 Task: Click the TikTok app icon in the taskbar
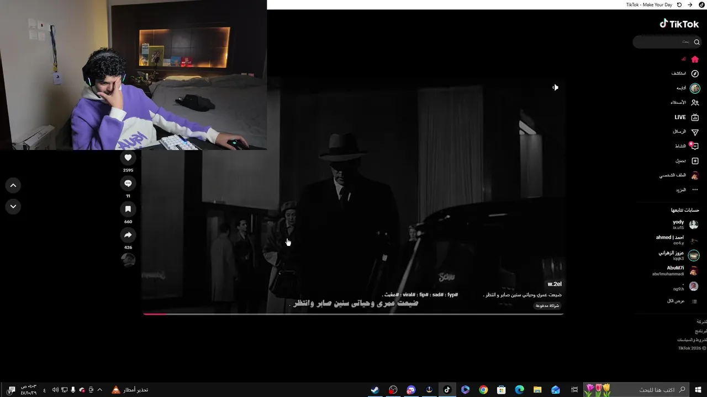pos(447,390)
